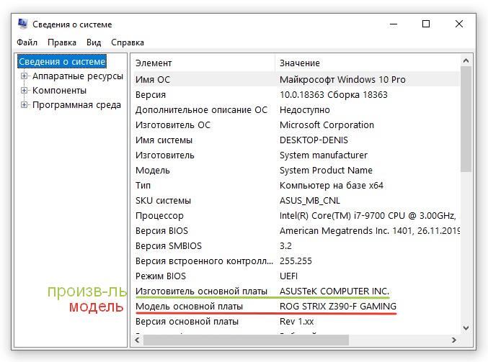Click the value Компьютер на базе x64
Screen dimensions: 488x362
[x=332, y=186]
